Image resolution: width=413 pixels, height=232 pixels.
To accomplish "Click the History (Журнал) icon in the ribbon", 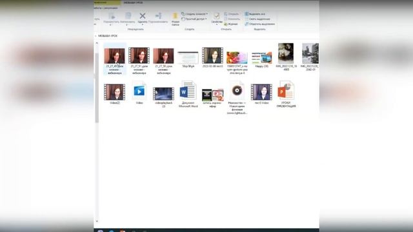I will 226,24.
